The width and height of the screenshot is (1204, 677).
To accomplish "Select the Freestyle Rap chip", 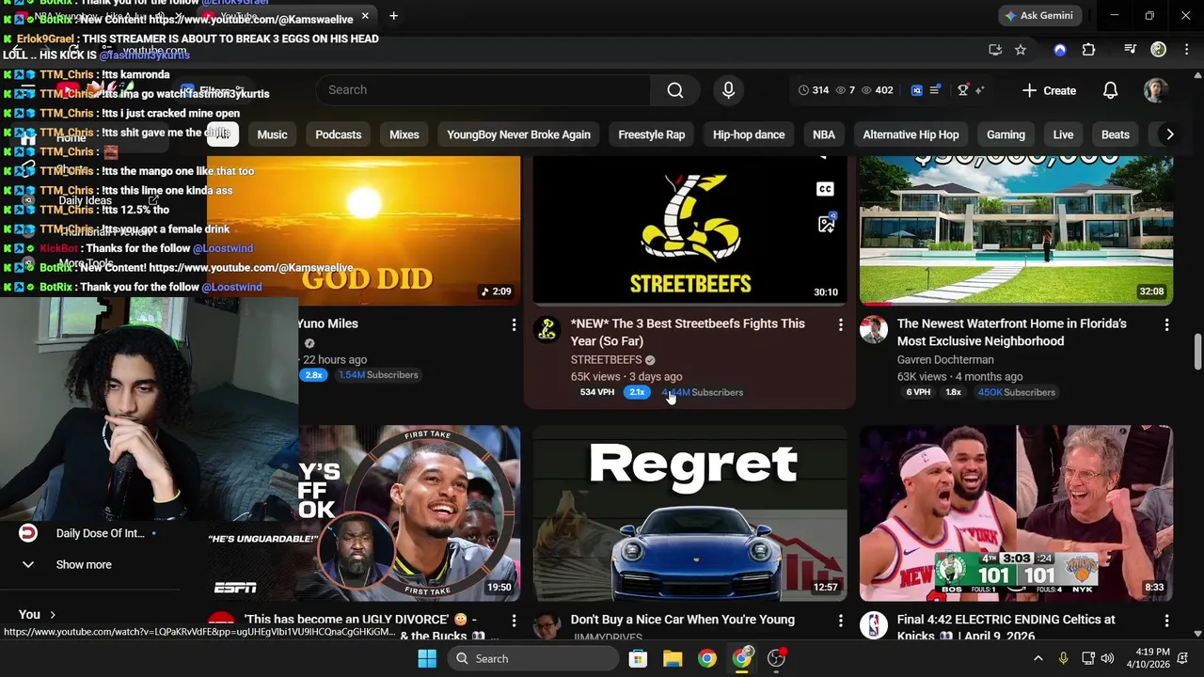I will coord(651,134).
